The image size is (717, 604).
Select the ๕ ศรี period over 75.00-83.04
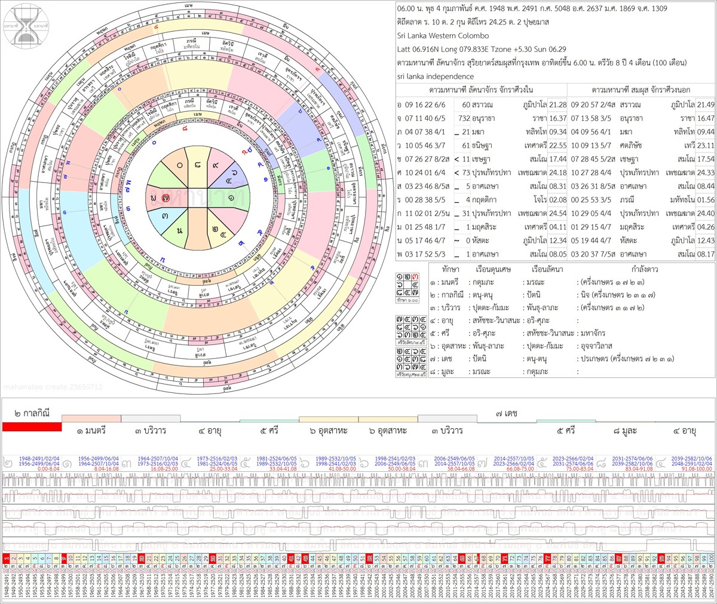[x=565, y=431]
